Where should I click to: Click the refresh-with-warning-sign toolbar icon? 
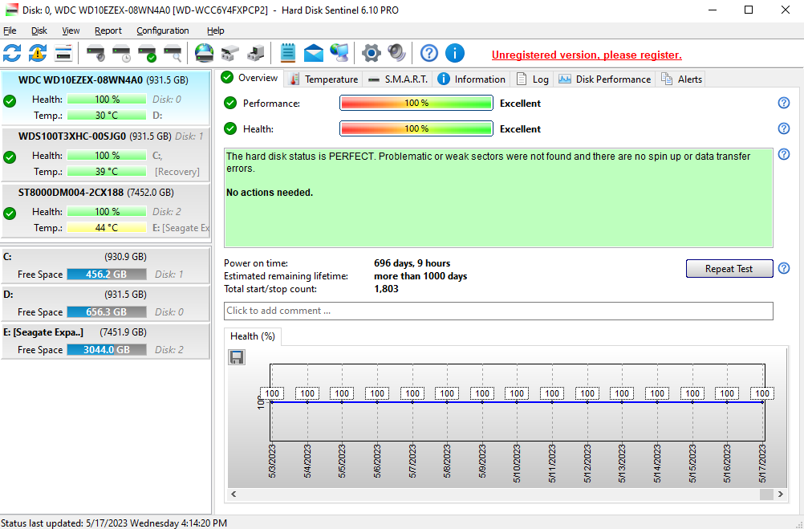pyautogui.click(x=38, y=53)
